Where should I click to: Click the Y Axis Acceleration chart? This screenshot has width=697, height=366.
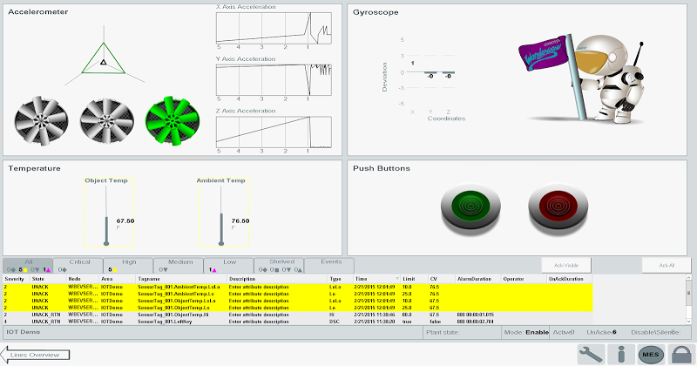274,80
